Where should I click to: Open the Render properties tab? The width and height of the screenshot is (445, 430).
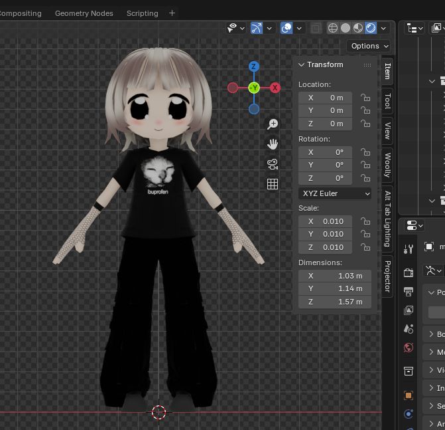pyautogui.click(x=409, y=272)
